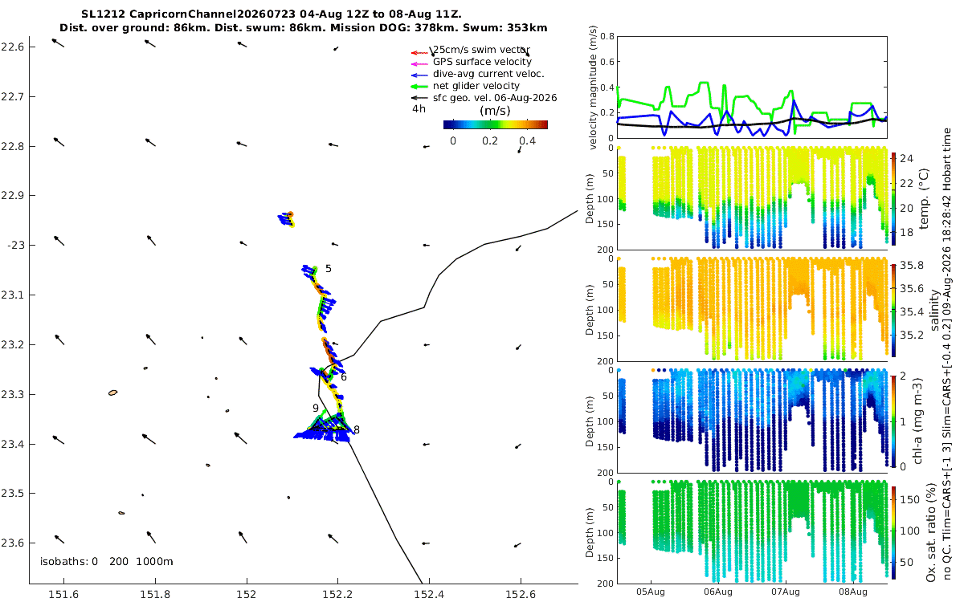Click the '05Aug' date tick label

point(651,592)
